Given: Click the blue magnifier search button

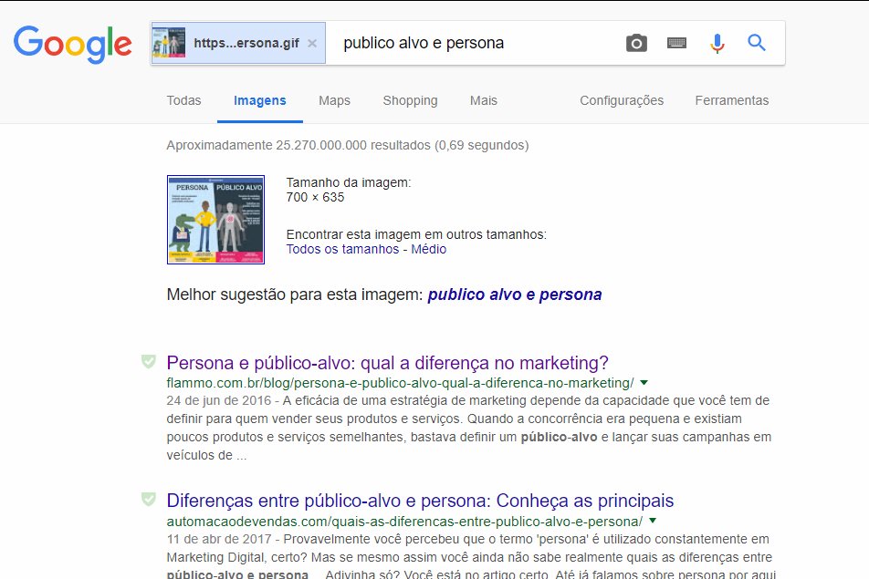Looking at the screenshot, I should (757, 43).
